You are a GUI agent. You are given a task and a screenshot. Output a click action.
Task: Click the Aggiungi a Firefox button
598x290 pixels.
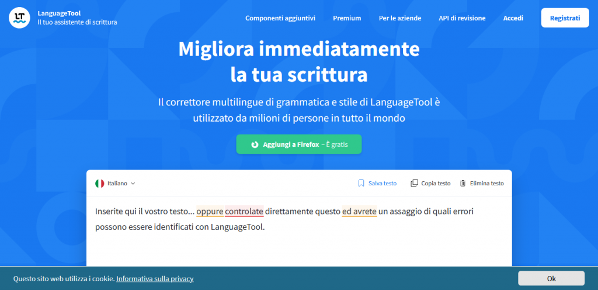pyautogui.click(x=298, y=144)
